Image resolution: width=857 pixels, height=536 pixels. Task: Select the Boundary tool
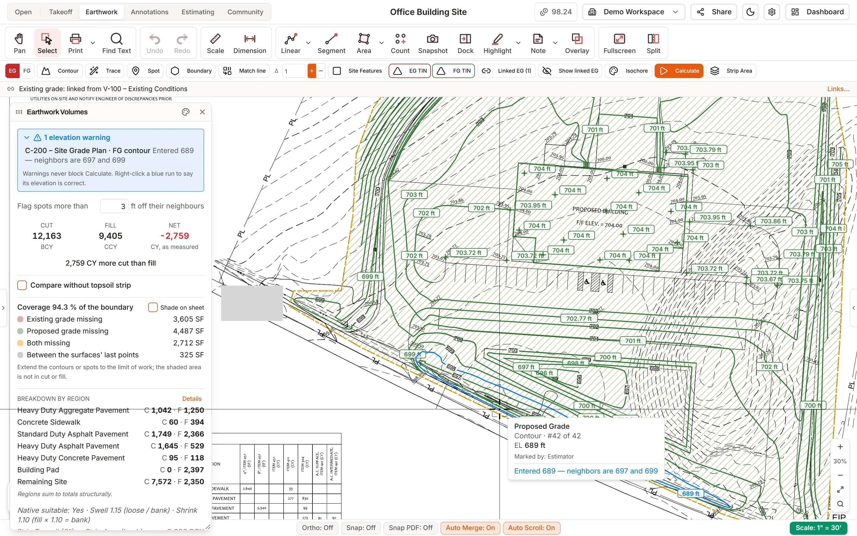click(191, 71)
